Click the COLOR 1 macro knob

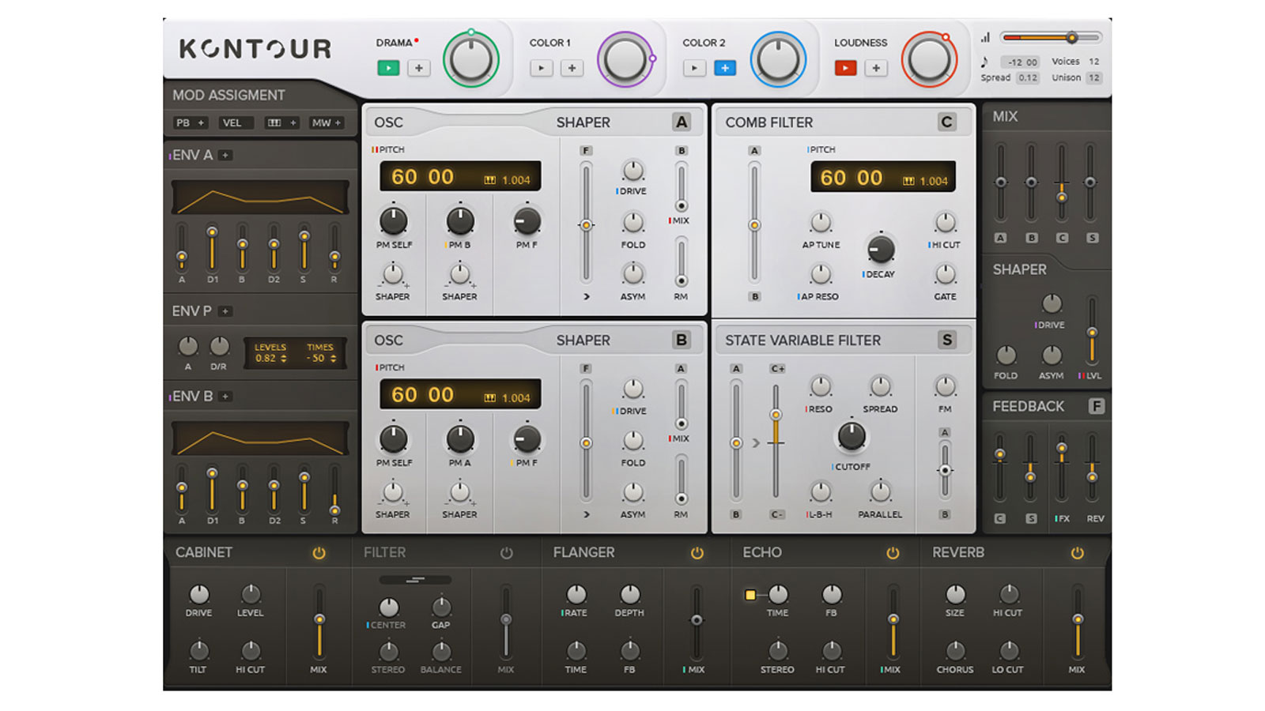point(625,60)
